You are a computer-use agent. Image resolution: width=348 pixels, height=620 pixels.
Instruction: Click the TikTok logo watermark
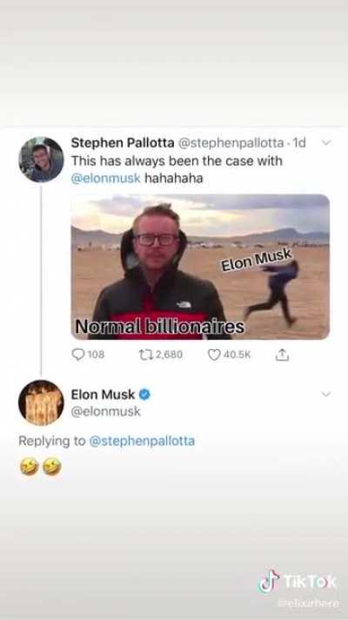[298, 583]
